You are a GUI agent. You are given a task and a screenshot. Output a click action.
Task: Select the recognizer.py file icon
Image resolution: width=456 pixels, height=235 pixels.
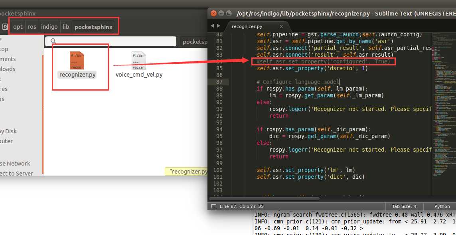pos(77,61)
